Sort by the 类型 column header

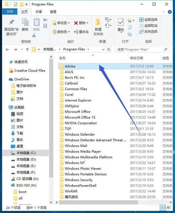click(x=166, y=58)
